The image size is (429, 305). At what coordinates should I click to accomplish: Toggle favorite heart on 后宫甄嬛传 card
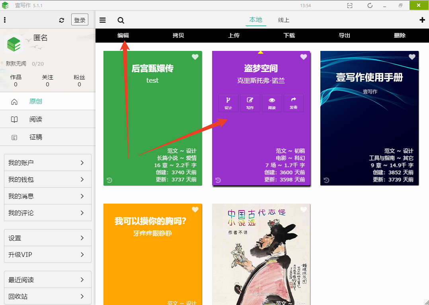[195, 57]
